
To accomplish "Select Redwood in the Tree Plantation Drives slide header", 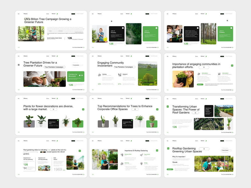I will (54, 56).
